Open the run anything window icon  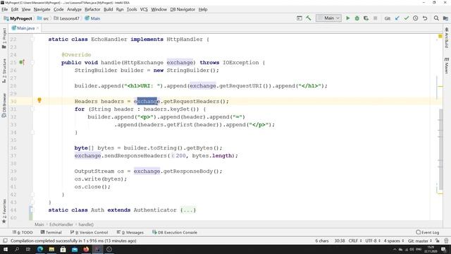(299, 18)
